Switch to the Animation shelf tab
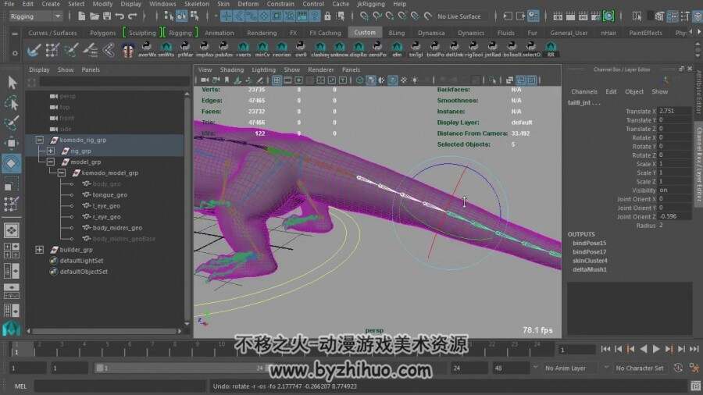 [x=219, y=33]
